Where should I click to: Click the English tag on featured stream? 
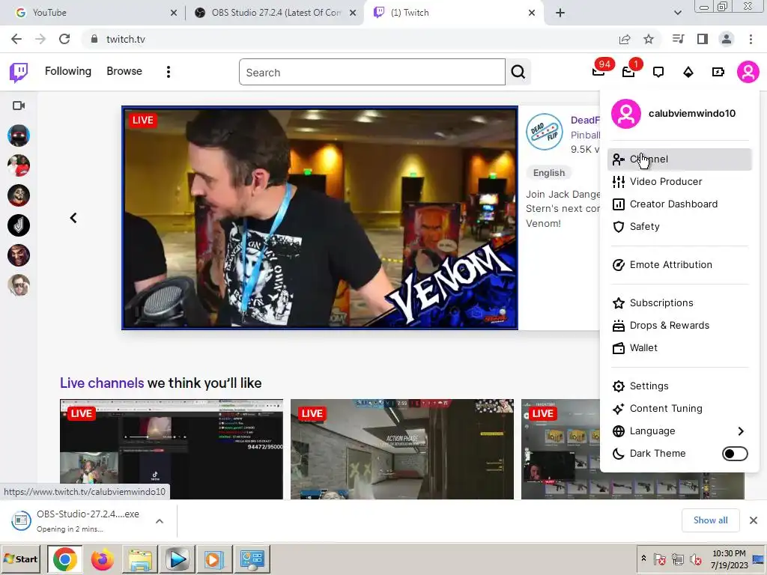tap(549, 173)
